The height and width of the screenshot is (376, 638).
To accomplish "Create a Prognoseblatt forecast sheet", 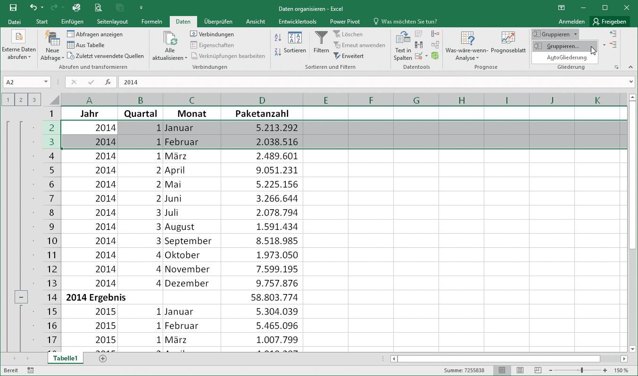I will (x=508, y=43).
